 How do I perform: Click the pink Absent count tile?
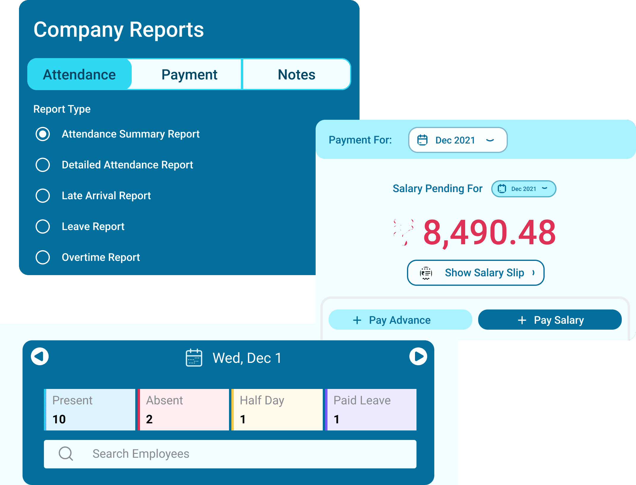point(183,410)
